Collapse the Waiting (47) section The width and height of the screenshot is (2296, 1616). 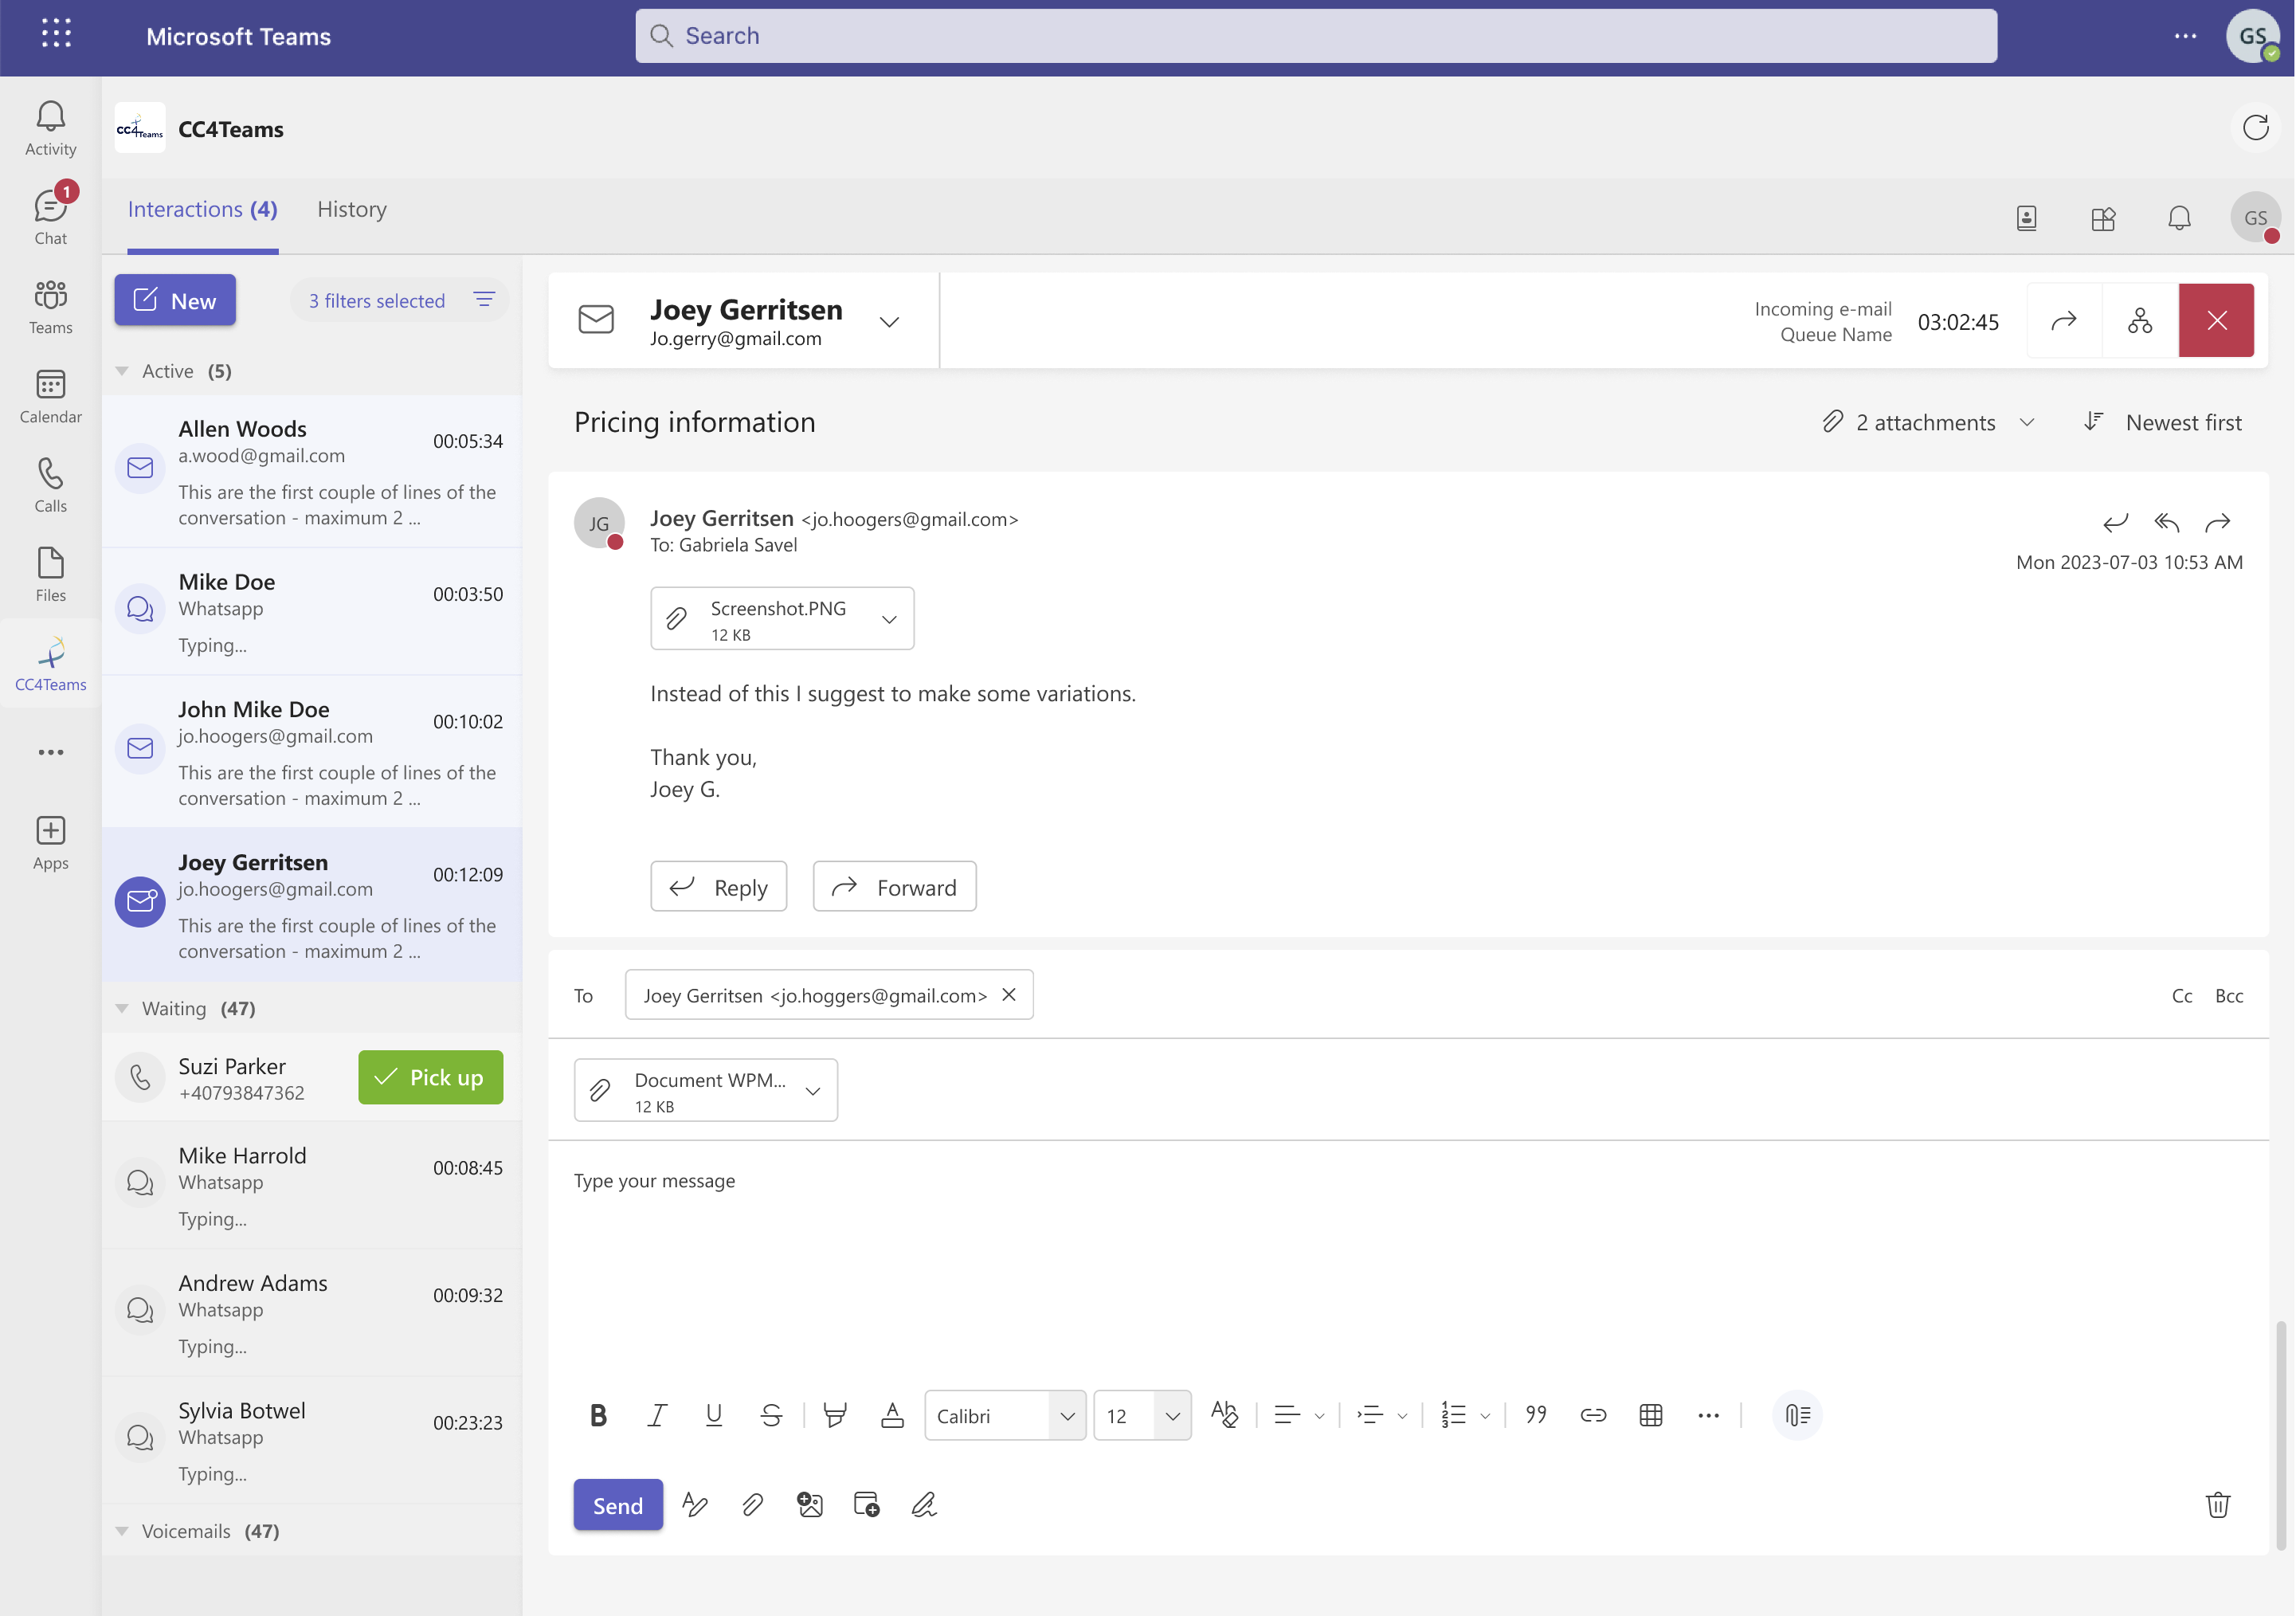[121, 1008]
